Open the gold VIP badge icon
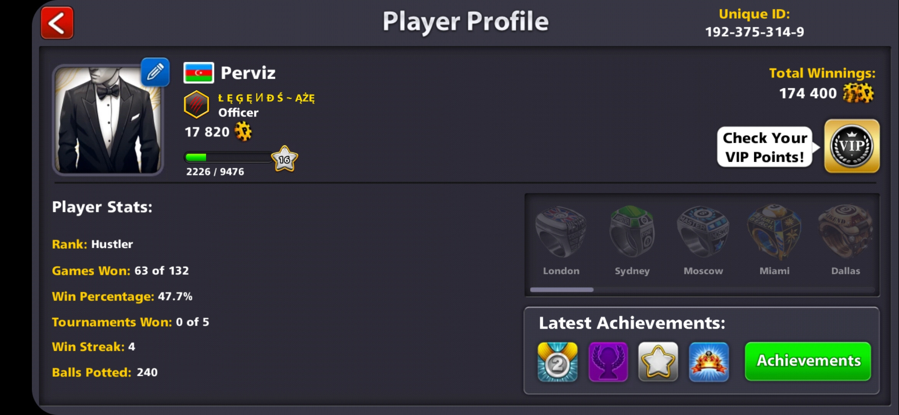The image size is (899, 415). coord(852,146)
